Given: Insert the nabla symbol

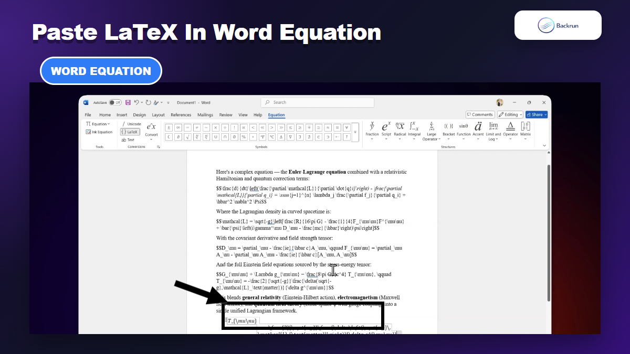Looking at the screenshot, I should coord(290,137).
